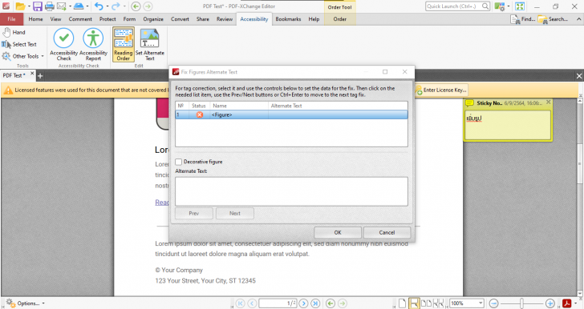Go to previous view with green back arrow
This screenshot has height=309, width=584.
click(x=136, y=6)
